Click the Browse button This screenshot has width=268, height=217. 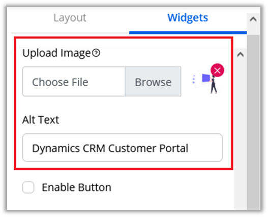(x=153, y=82)
